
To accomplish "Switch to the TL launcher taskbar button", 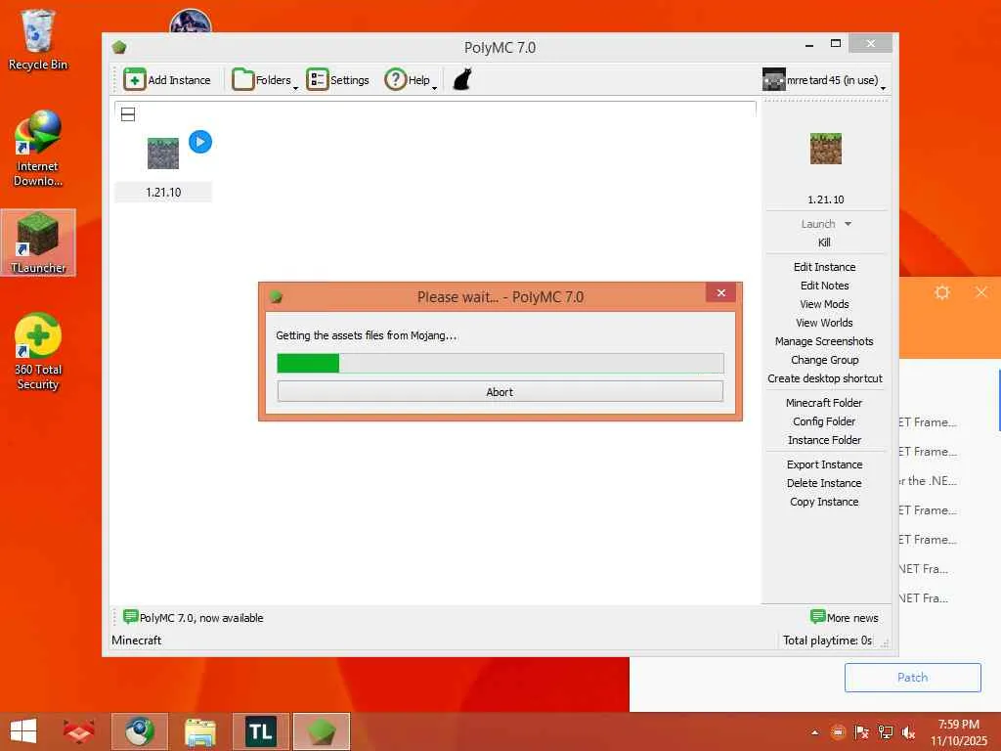I will pyautogui.click(x=260, y=731).
